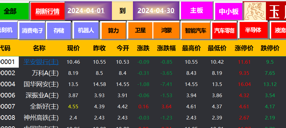Choose the 半导体 sector button

pos(253,30)
